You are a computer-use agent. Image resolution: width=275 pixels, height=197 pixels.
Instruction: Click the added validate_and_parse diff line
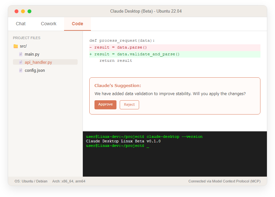(x=175, y=54)
